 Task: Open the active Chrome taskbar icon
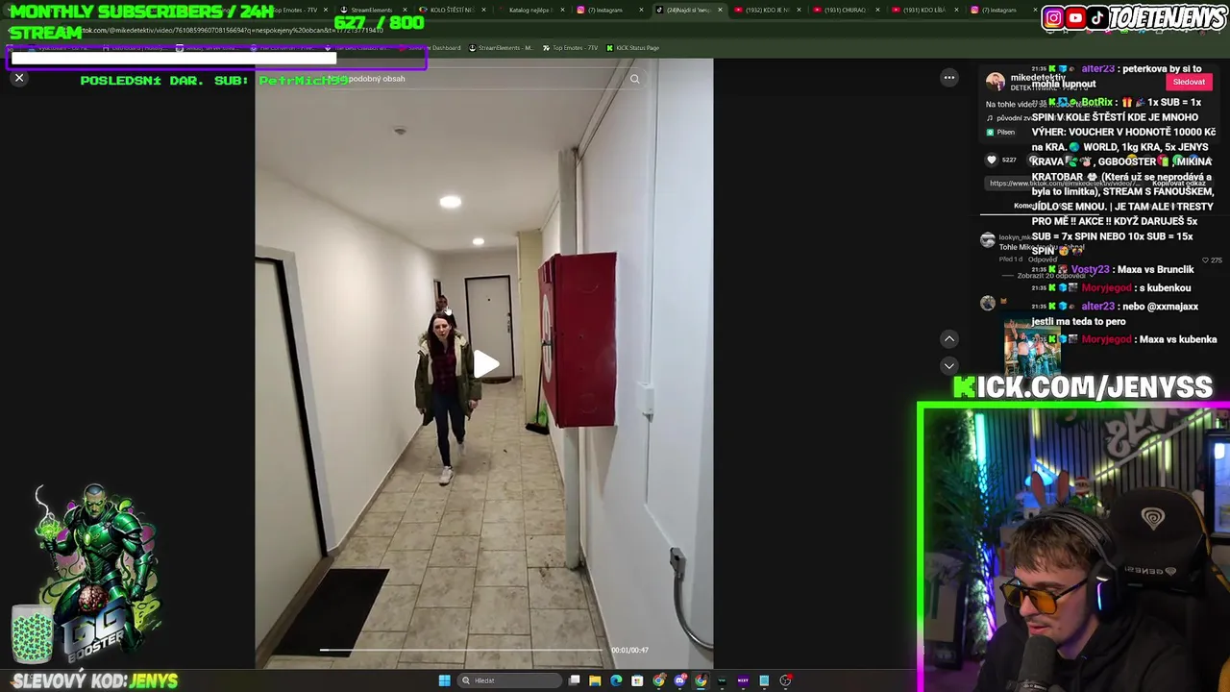tap(701, 680)
